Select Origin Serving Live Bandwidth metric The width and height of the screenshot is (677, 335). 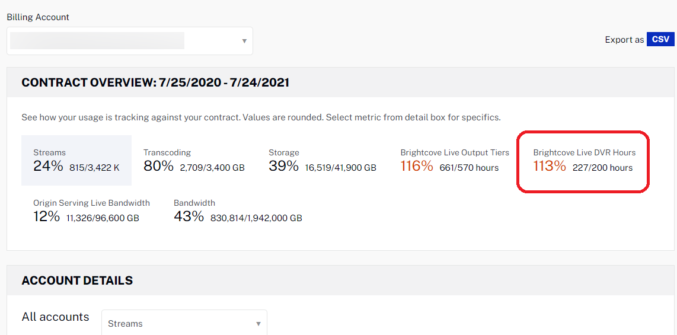coord(91,210)
